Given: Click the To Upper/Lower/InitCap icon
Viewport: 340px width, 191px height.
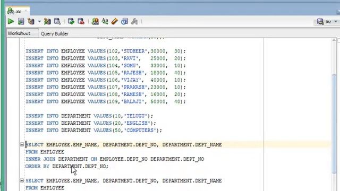Looking at the screenshot, I should (105, 21).
